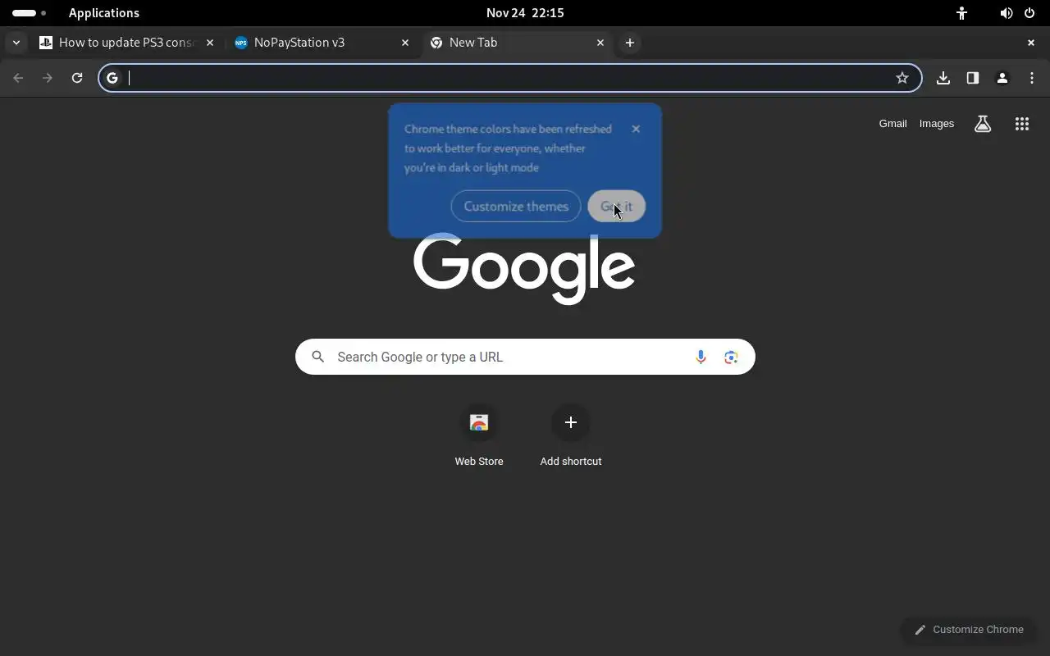
Task: Open the Activities workspace indicator pill
Action: (x=30, y=13)
